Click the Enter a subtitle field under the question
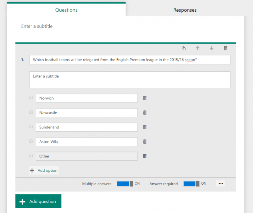The image size is (253, 213). pos(130,80)
